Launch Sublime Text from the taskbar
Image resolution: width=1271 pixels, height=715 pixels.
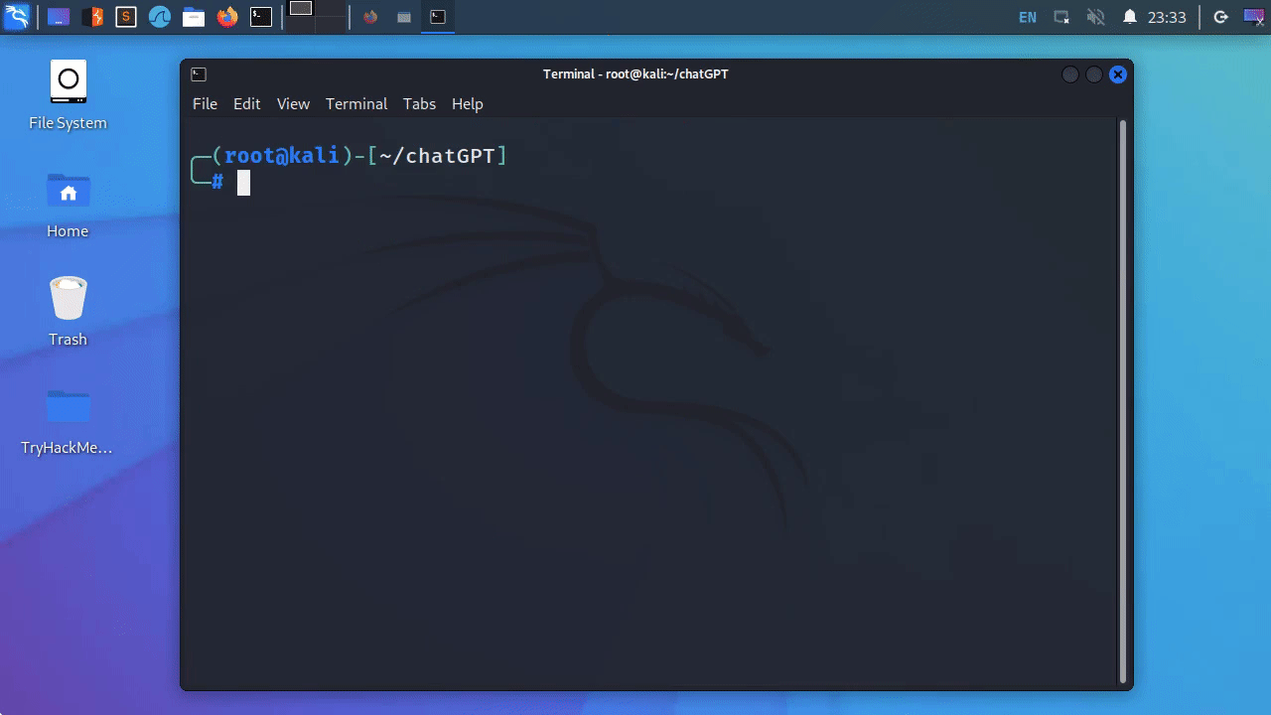click(124, 16)
